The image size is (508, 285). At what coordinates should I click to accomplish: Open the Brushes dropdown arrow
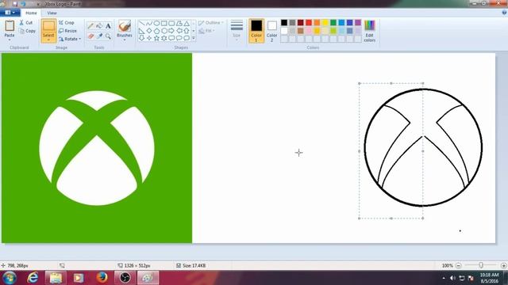coord(125,40)
